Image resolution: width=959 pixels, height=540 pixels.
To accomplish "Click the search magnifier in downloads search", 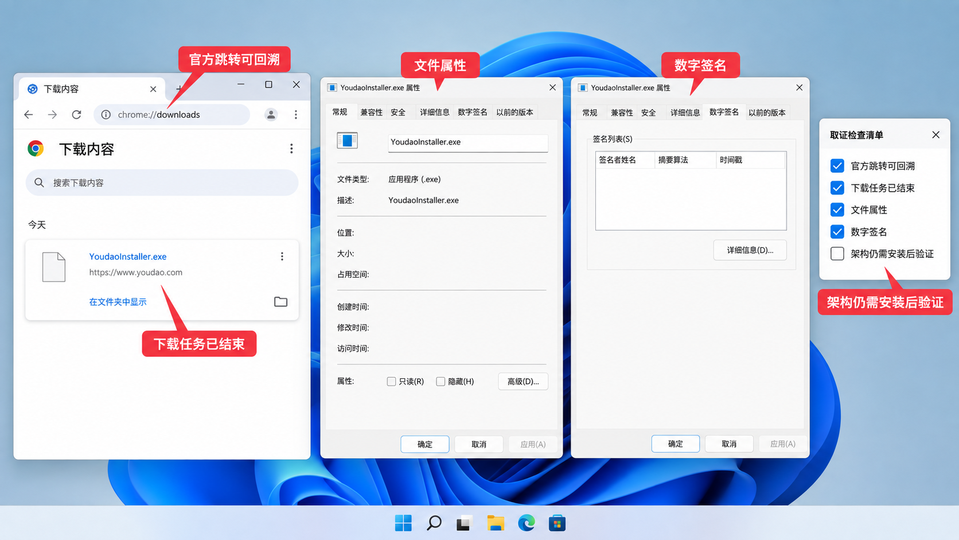I will pyautogui.click(x=39, y=182).
